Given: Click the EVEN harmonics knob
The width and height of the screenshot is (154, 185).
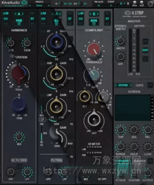Looking at the screenshot, I should point(27,43).
